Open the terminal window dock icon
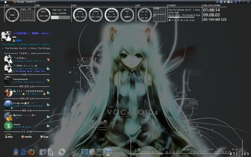This screenshot has width=251, height=157. tap(100, 152)
